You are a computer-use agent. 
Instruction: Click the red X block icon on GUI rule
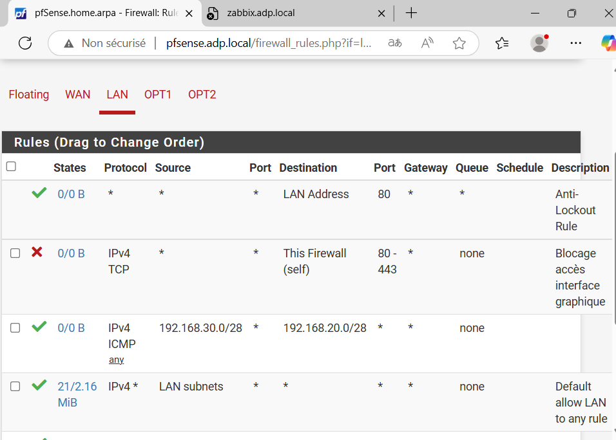tap(37, 252)
